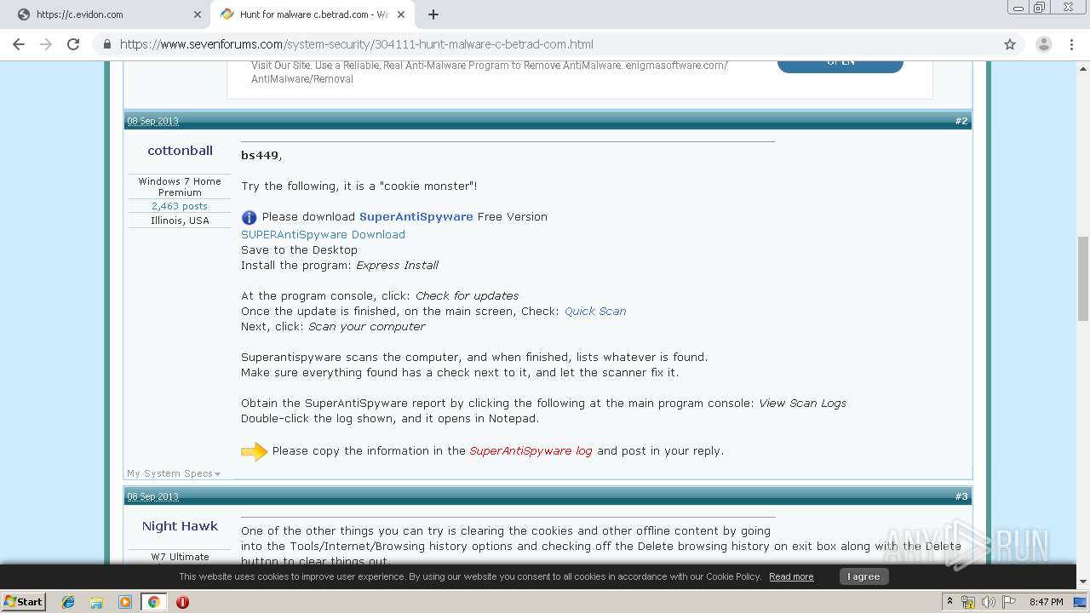Expand cottonball's My System Specs
This screenshot has width=1090, height=613.
174,473
